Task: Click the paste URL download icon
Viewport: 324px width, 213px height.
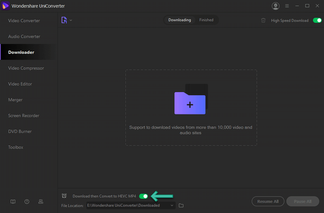Action: (64, 20)
